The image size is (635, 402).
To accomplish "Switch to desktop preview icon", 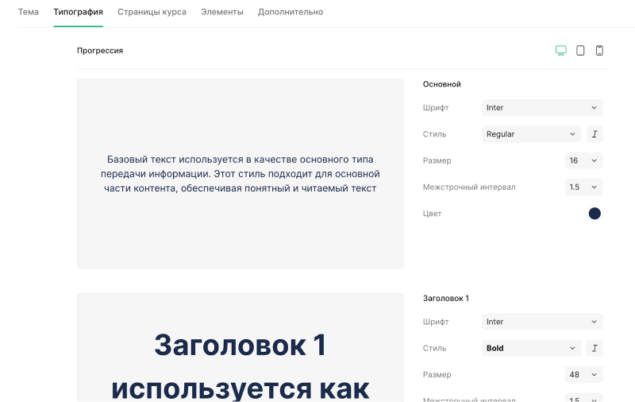I will pyautogui.click(x=561, y=51).
